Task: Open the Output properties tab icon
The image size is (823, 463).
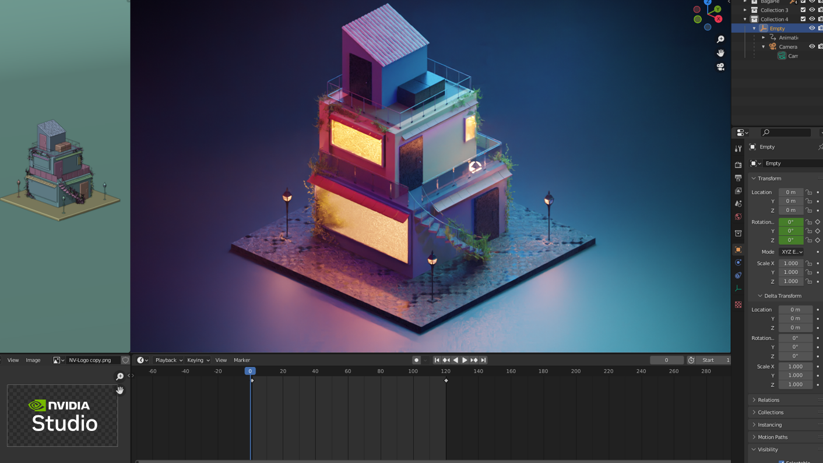Action: click(738, 178)
